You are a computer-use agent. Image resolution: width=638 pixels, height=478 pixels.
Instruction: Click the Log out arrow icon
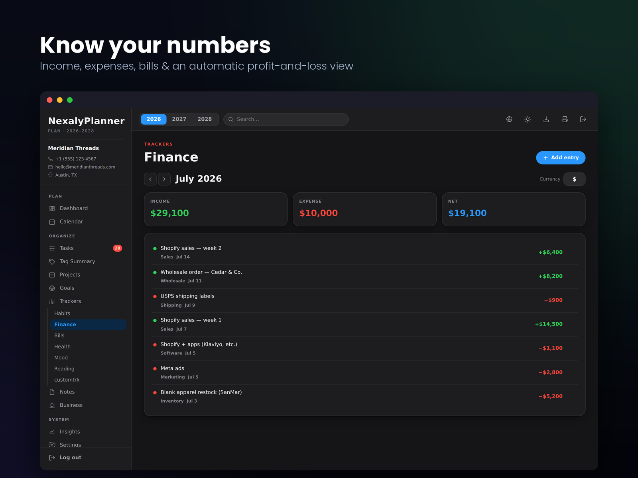click(52, 458)
